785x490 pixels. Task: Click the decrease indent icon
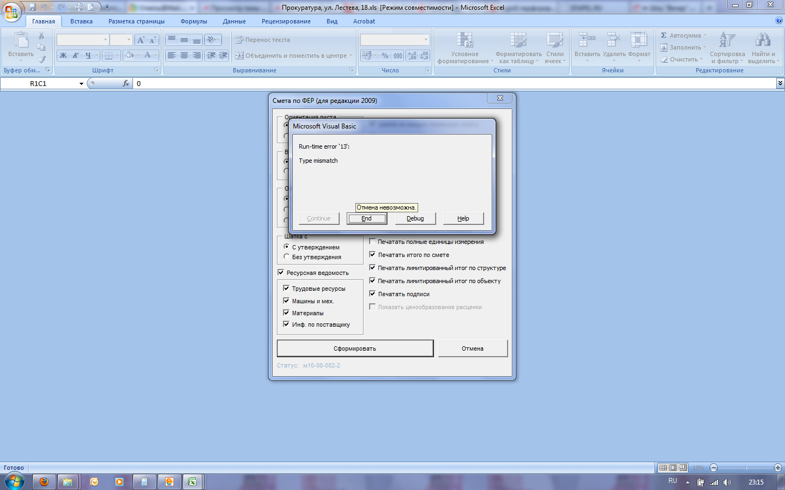[211, 56]
